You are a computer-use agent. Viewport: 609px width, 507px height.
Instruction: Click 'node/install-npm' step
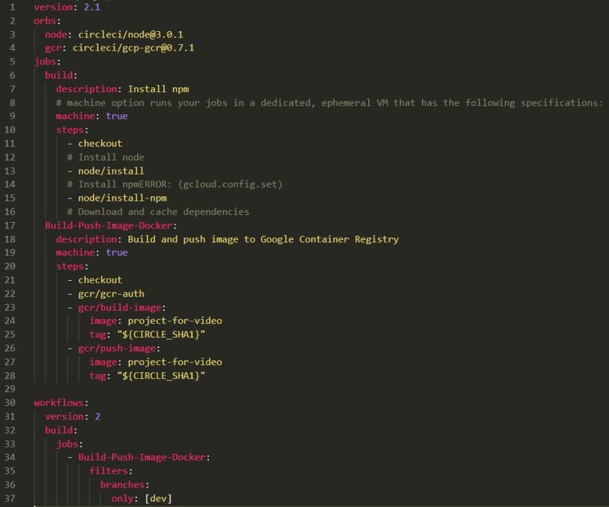click(x=122, y=198)
